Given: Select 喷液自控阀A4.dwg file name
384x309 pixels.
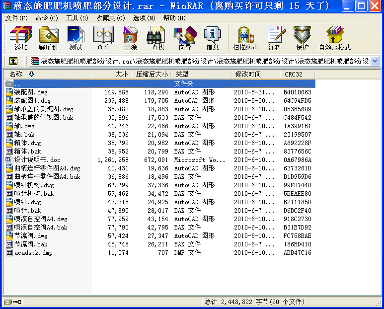Looking at the screenshot, I should pyautogui.click(x=41, y=219).
